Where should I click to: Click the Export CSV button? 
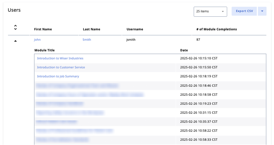point(244,11)
